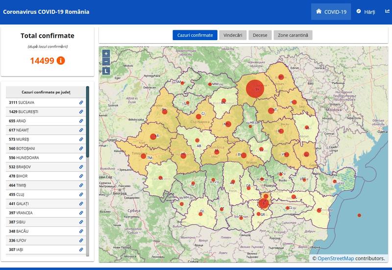Image resolution: width=392 pixels, height=270 pixels.
Task: Open the link icon for SUCEAVA row
Action: (81, 102)
